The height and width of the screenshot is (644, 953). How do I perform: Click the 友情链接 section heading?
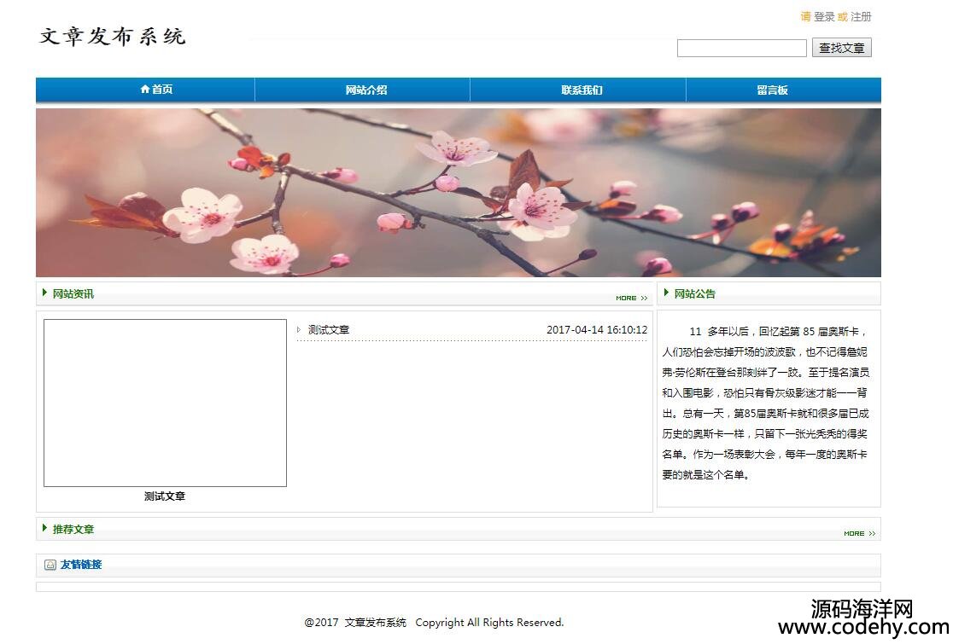click(x=81, y=565)
